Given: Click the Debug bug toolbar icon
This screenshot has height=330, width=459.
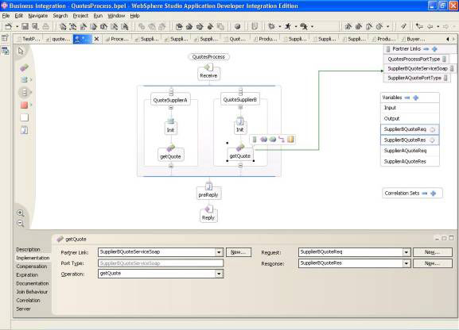Looking at the screenshot, I should click(271, 27).
